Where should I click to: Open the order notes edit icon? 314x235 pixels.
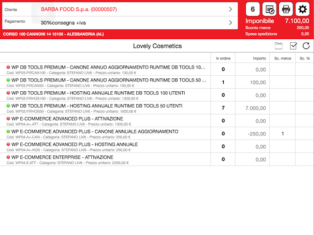click(269, 9)
